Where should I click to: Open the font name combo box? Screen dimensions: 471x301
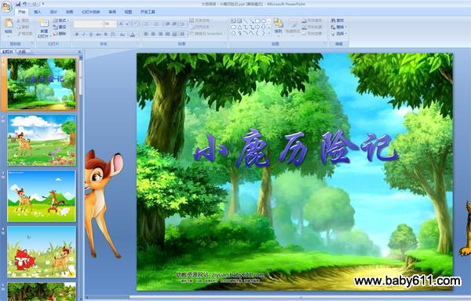(88, 24)
